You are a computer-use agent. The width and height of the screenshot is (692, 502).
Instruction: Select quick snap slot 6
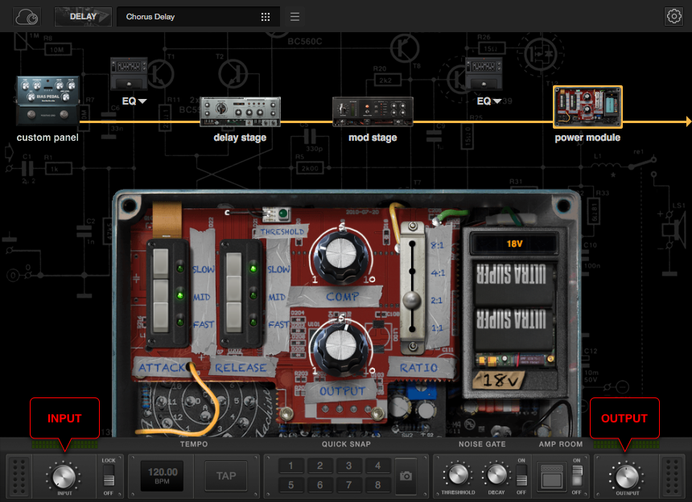coord(320,485)
